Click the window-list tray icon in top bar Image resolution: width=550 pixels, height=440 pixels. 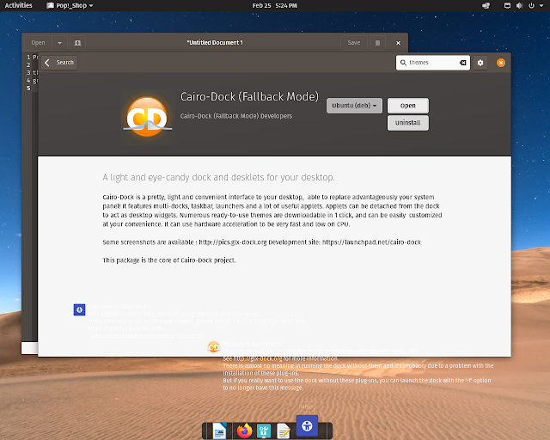pos(486,5)
